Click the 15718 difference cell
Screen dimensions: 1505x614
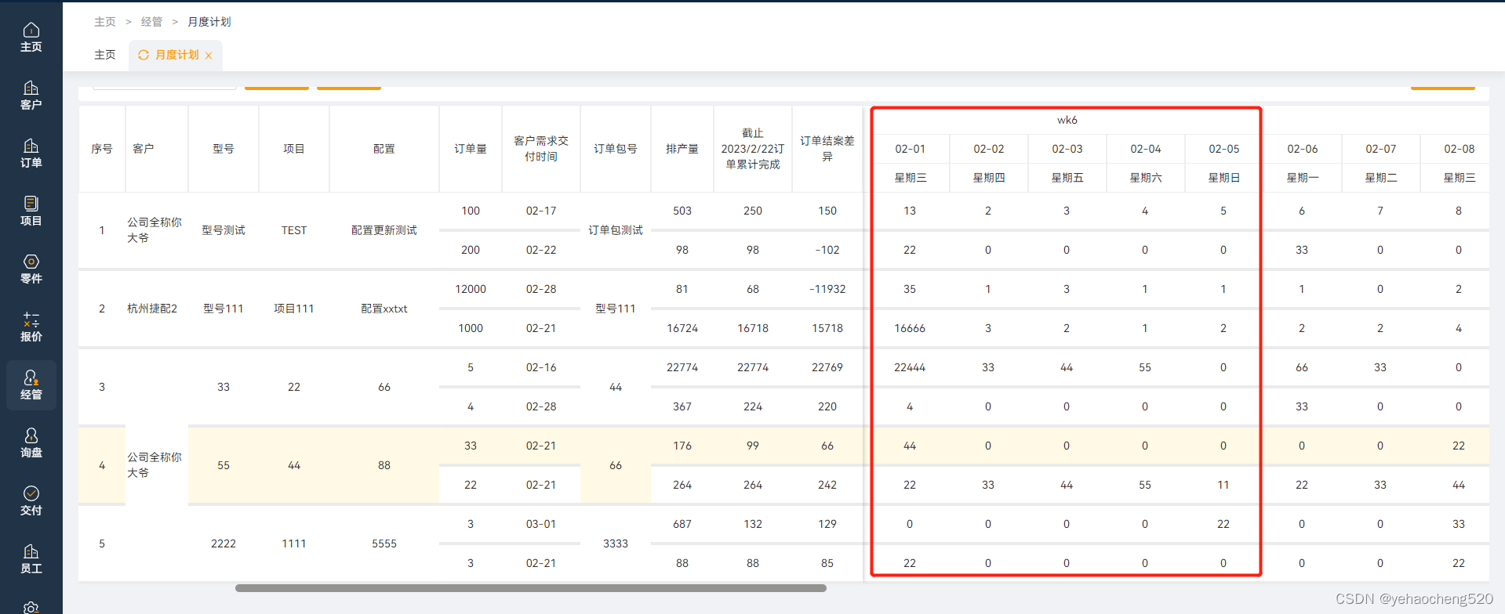tap(827, 328)
